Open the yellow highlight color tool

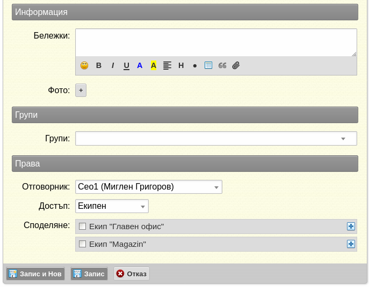pyautogui.click(x=154, y=65)
